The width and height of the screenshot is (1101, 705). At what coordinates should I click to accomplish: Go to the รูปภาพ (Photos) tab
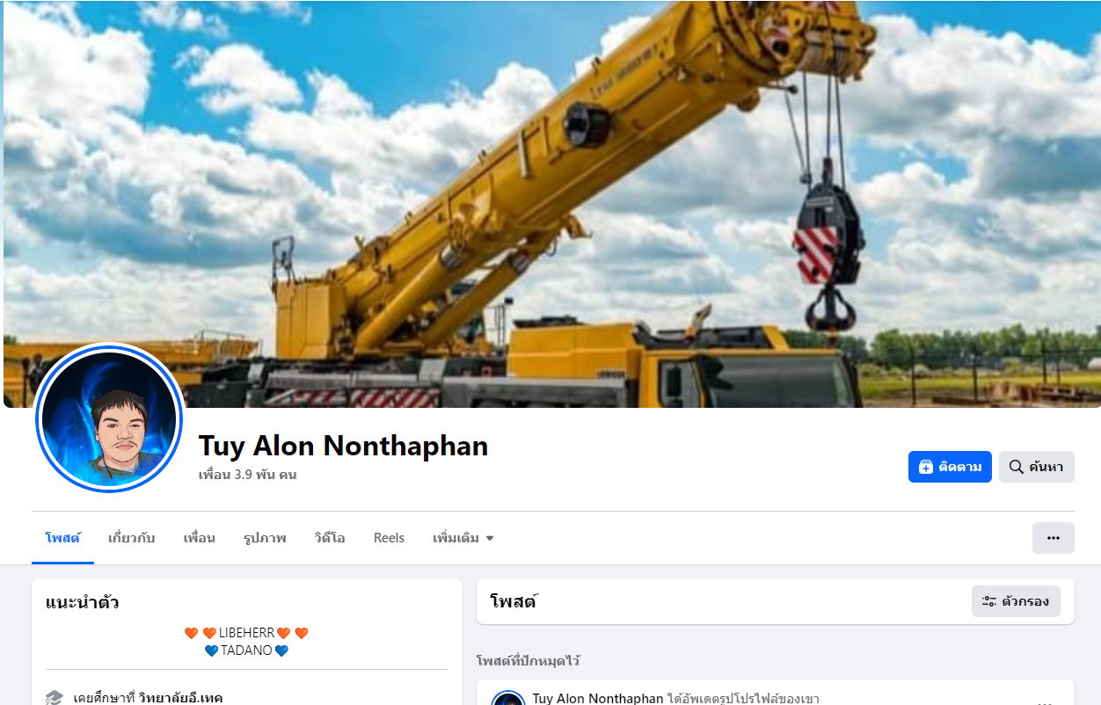pyautogui.click(x=265, y=538)
